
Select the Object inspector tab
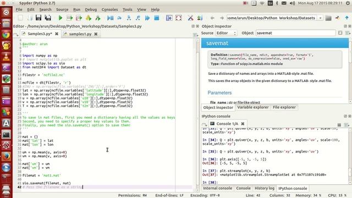pyautogui.click(x=218, y=108)
